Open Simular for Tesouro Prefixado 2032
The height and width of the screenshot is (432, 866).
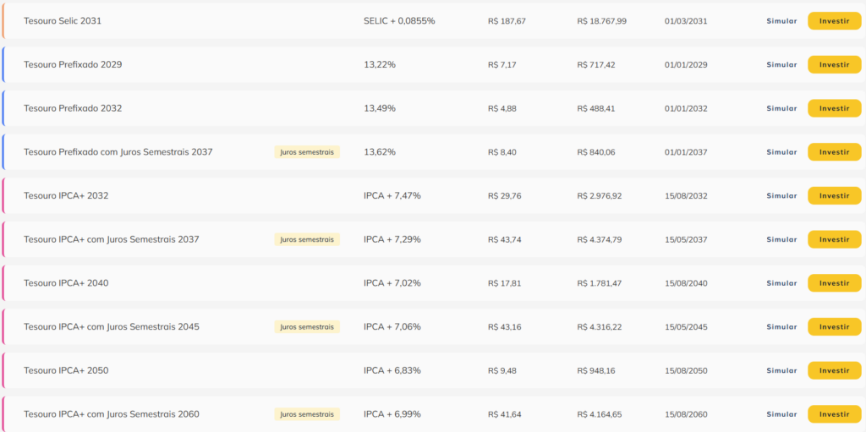coord(781,108)
